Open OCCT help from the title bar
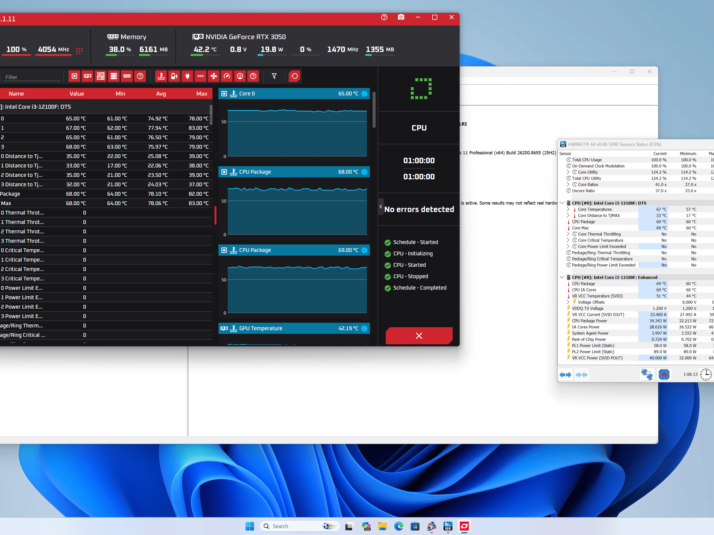Viewport: 714px width, 535px height. (x=384, y=17)
